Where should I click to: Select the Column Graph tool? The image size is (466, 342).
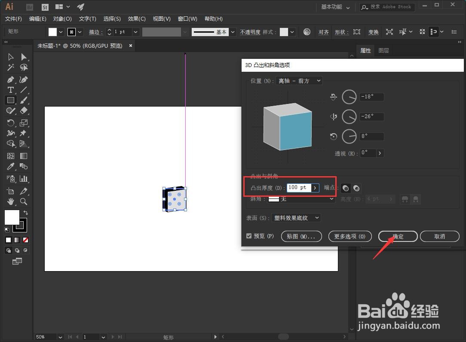click(x=24, y=179)
